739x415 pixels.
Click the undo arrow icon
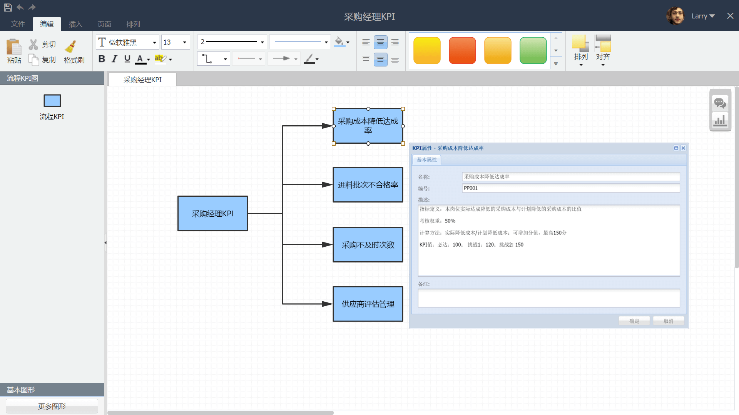click(20, 7)
